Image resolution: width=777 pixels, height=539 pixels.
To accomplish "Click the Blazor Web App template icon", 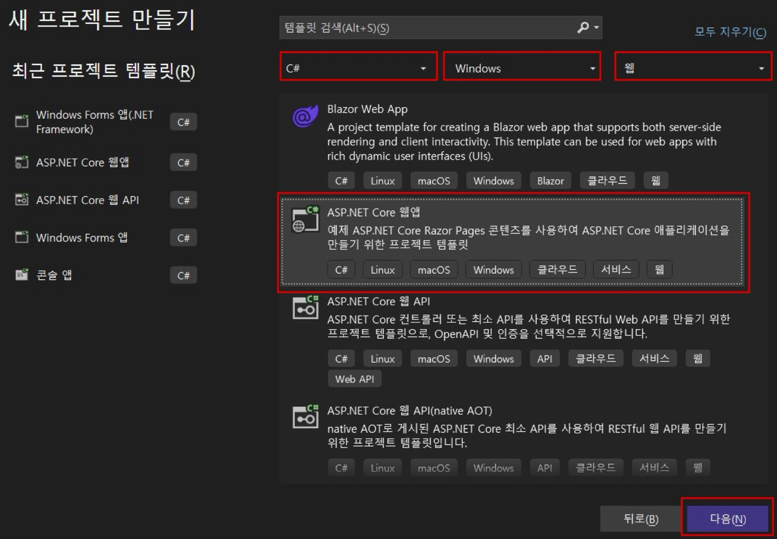I will (x=305, y=116).
